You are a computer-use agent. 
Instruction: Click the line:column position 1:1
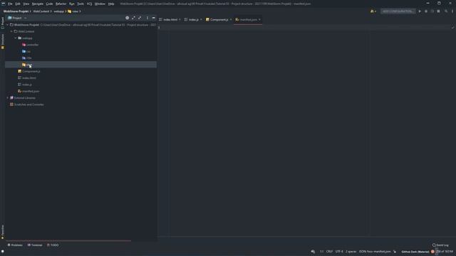(x=321, y=252)
